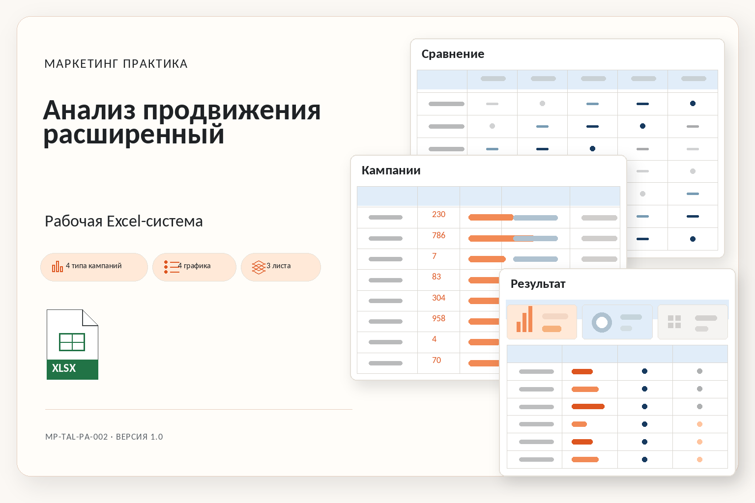Click the Результат panel heading
Screen dimensions: 755x503
click(538, 284)
